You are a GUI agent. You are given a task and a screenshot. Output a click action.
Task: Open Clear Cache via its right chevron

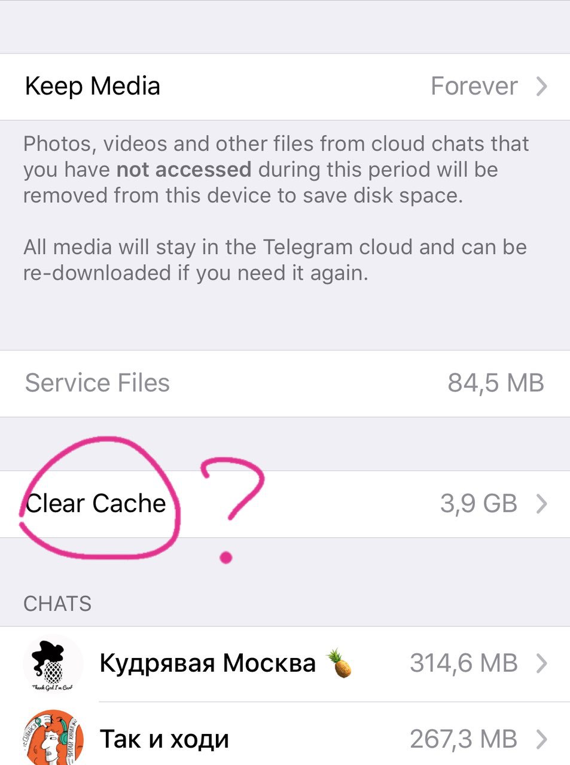click(542, 504)
